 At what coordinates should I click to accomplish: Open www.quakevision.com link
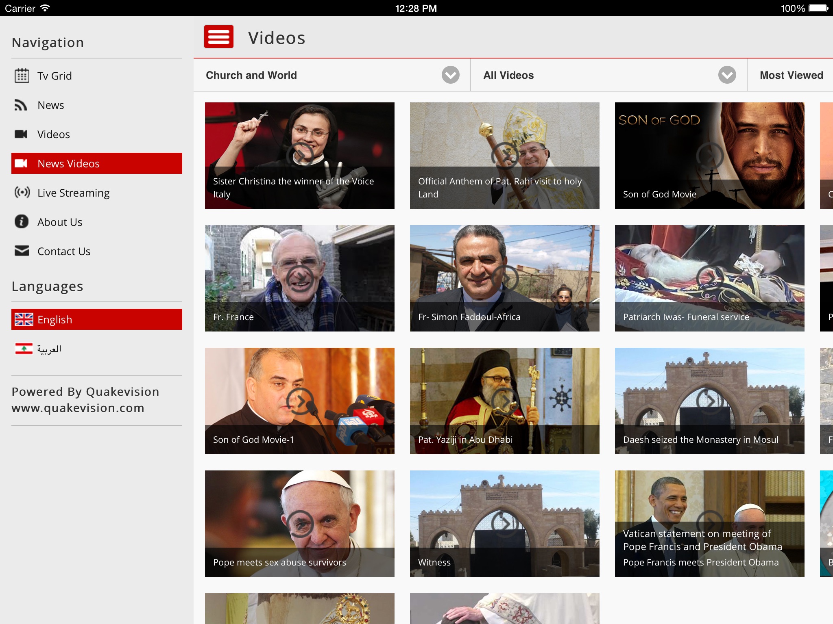78,408
